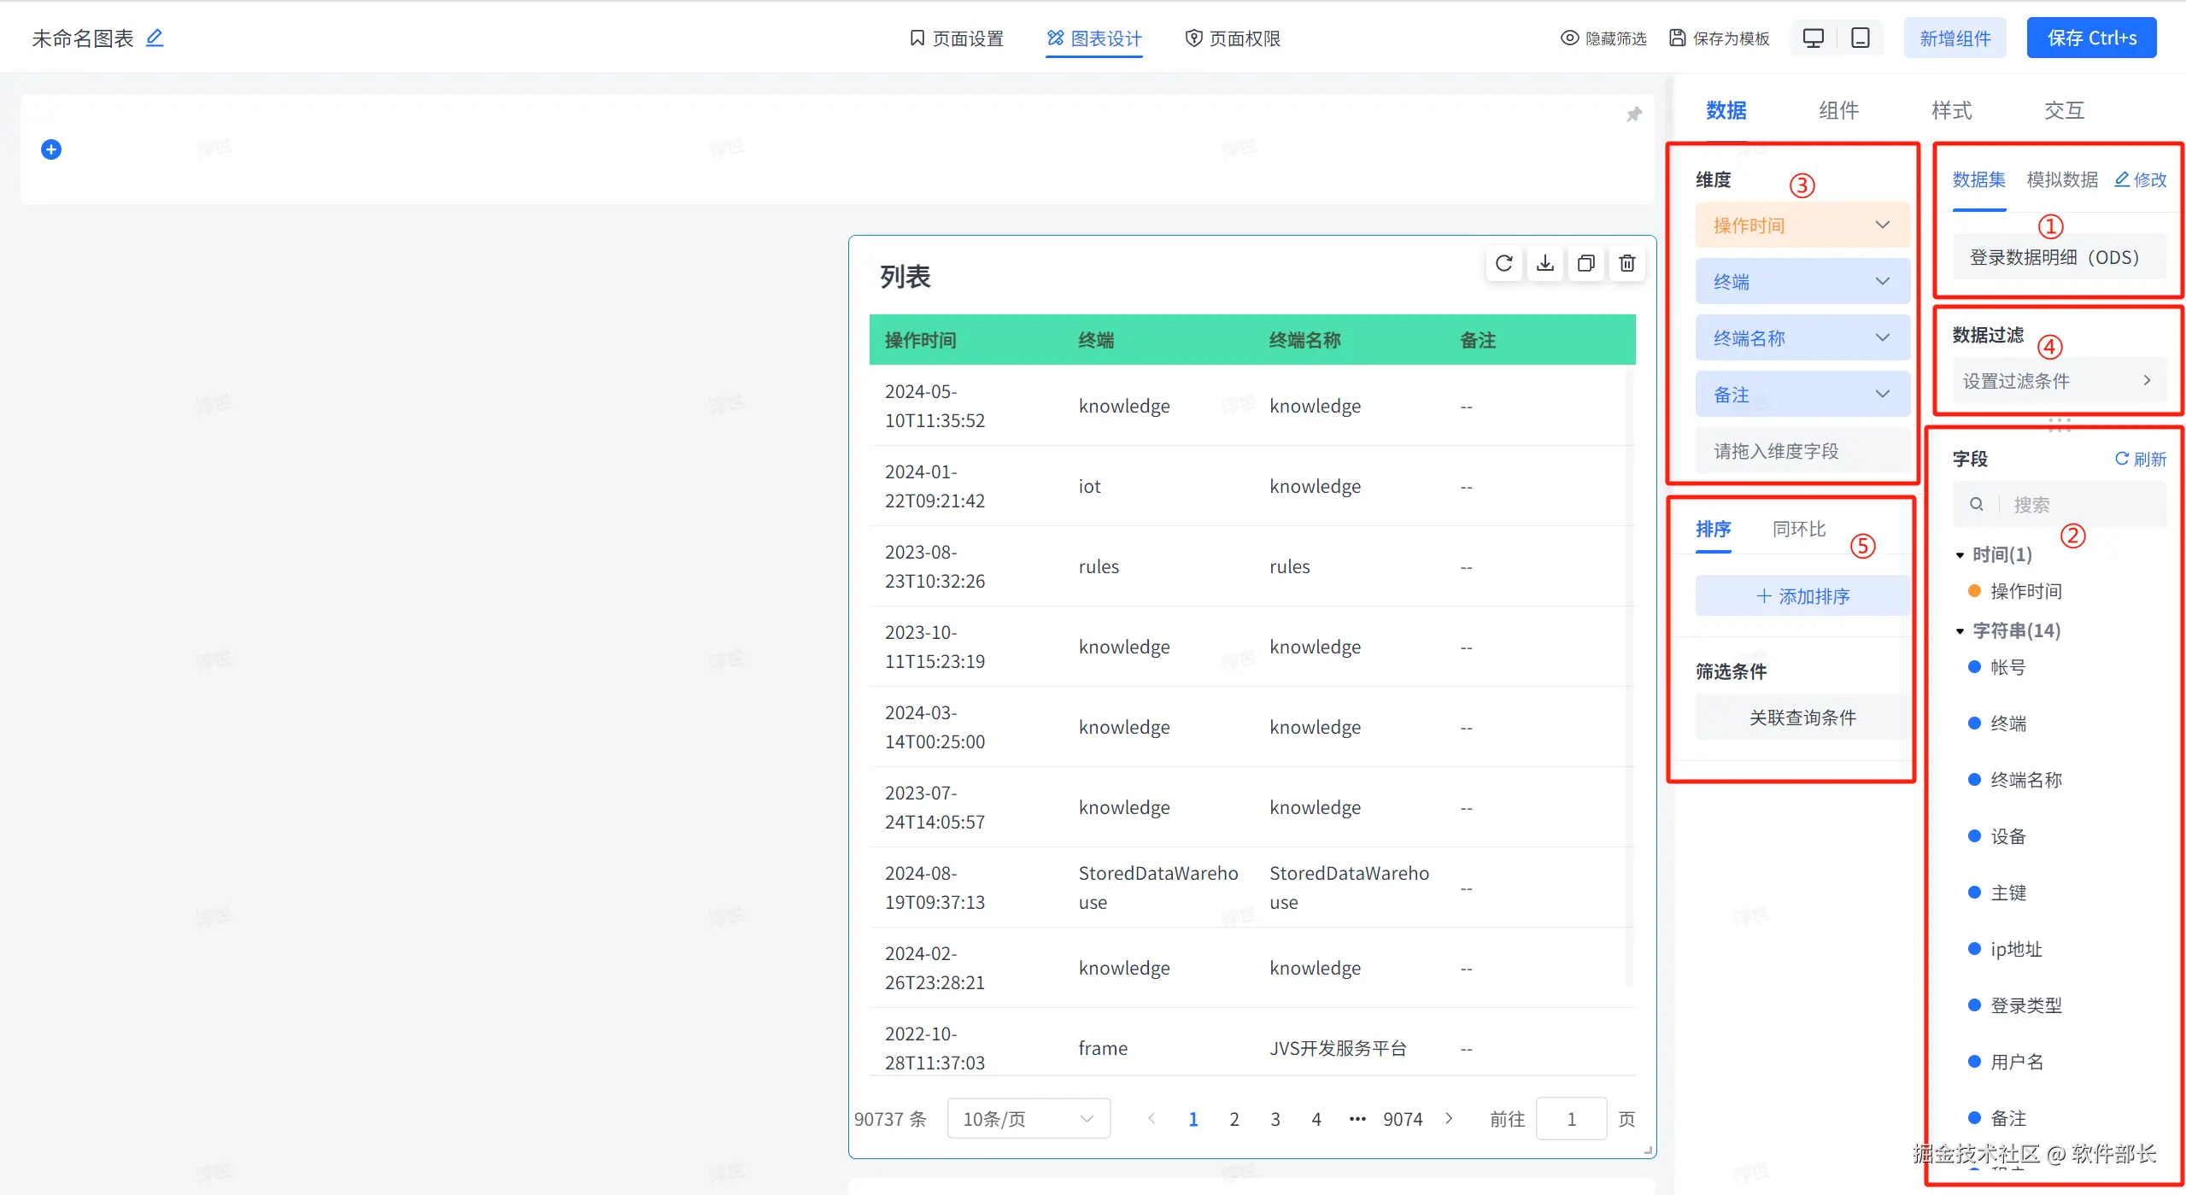Click the copy icon on list widget
The image size is (2186, 1195).
1585,263
